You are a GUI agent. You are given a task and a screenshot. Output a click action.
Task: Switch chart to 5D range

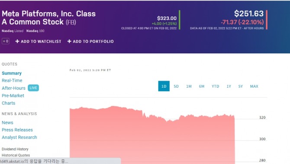(x=176, y=86)
